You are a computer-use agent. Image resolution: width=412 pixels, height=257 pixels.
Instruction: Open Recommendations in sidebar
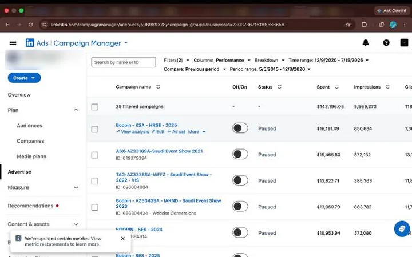coord(30,206)
